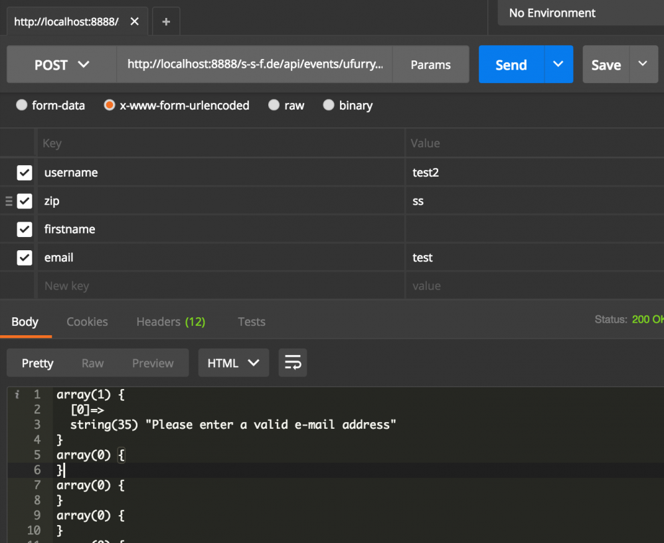Click the drag handle beside the zip row
This screenshot has height=543, width=664.
point(9,201)
